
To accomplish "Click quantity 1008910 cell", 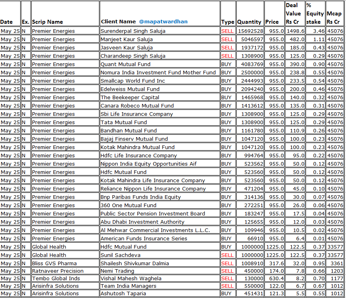I will pyautogui.click(x=250, y=264).
